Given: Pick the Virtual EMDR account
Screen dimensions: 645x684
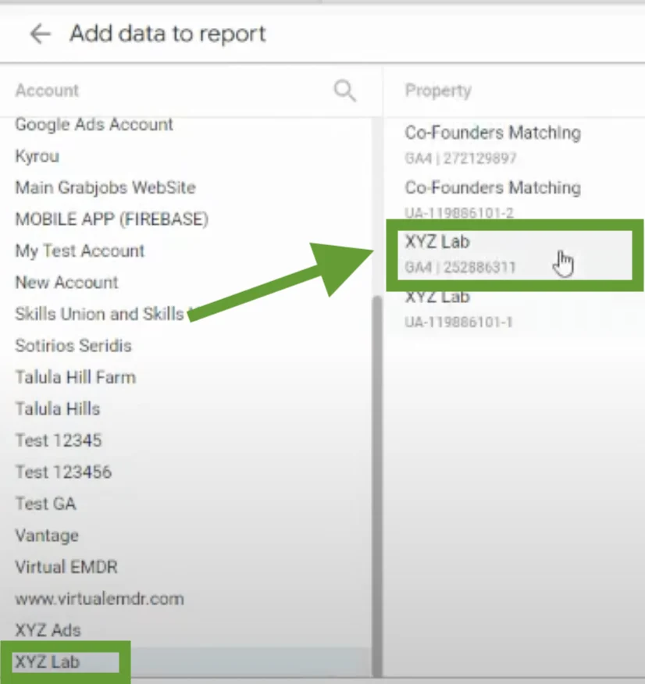Looking at the screenshot, I should pos(66,567).
